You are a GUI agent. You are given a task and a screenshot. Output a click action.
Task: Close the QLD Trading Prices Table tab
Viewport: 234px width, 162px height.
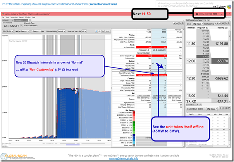[x=205, y=20]
